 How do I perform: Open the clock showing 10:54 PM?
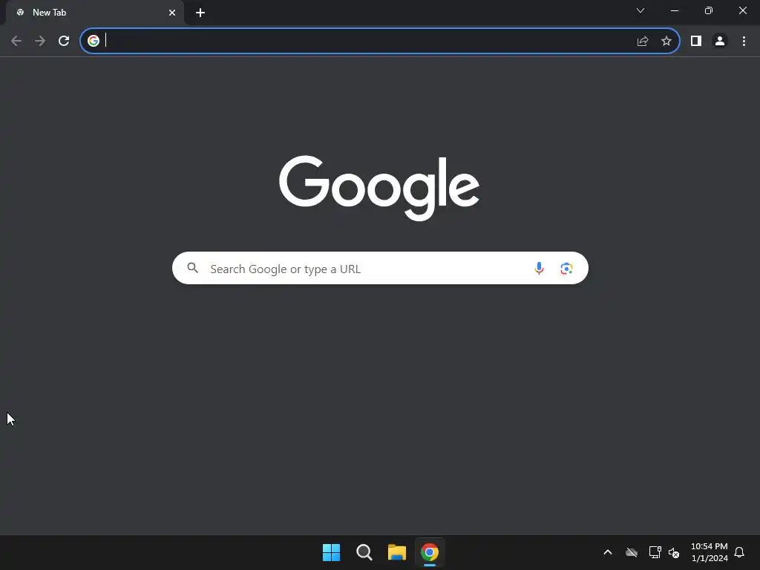[709, 552]
